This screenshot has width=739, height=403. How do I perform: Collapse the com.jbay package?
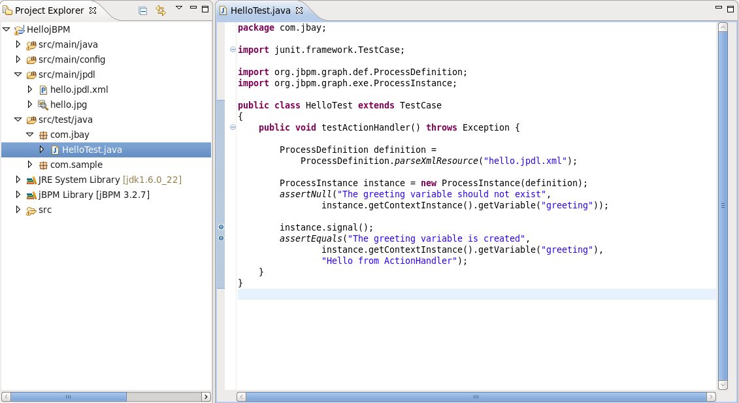pyautogui.click(x=29, y=135)
